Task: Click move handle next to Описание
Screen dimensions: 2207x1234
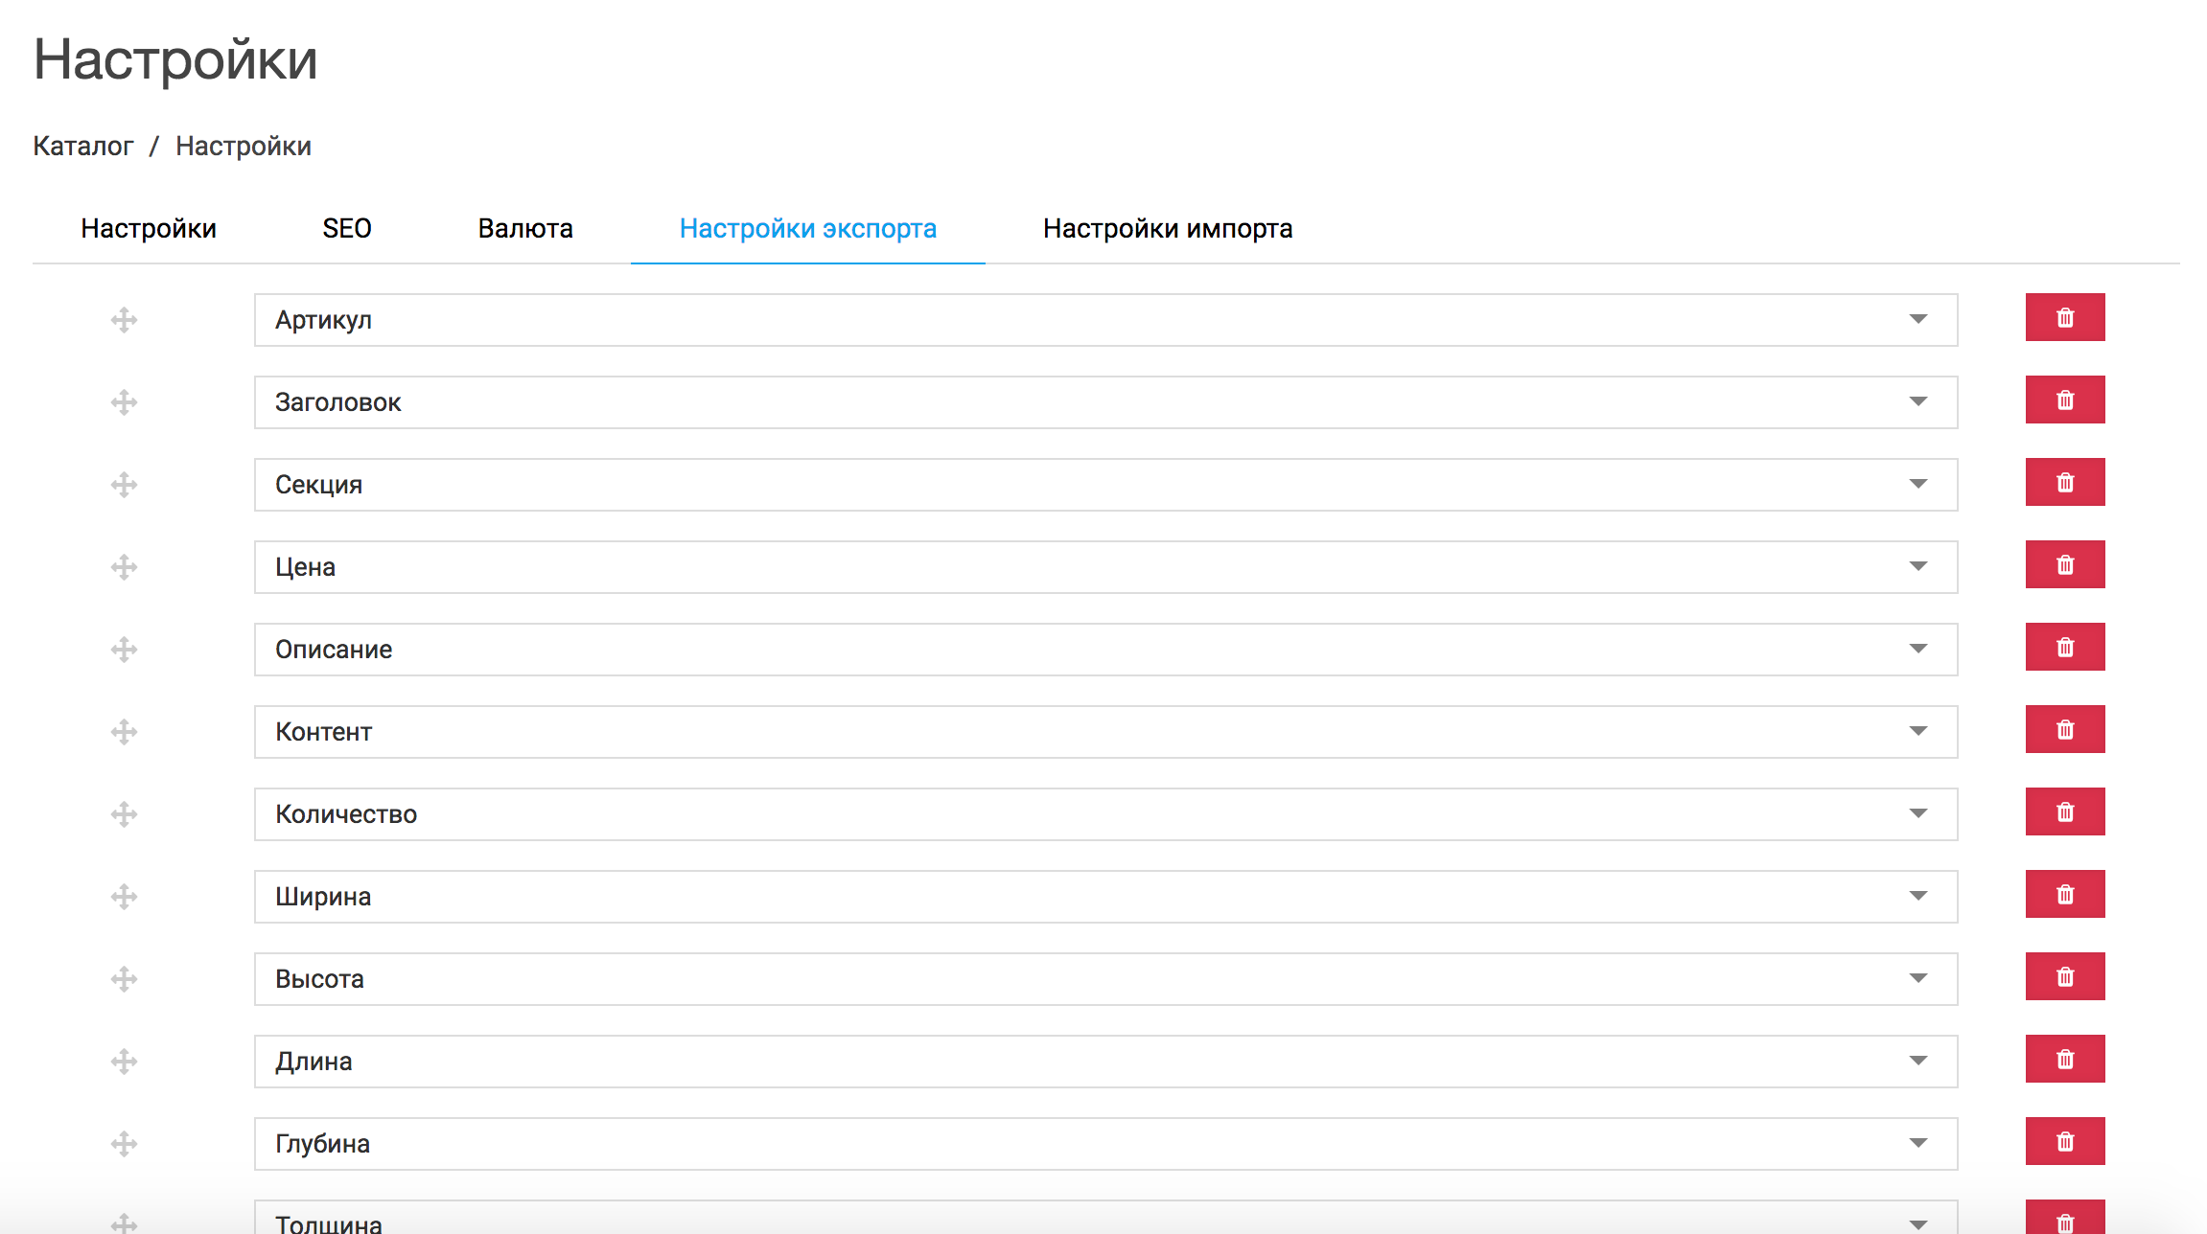Action: pyautogui.click(x=124, y=650)
